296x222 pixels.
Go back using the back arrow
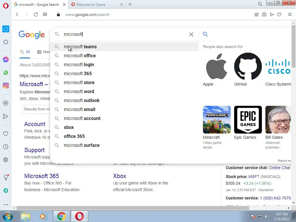point(17,14)
